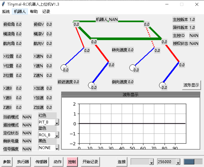Click the 主控ID label

tap(179, 36)
